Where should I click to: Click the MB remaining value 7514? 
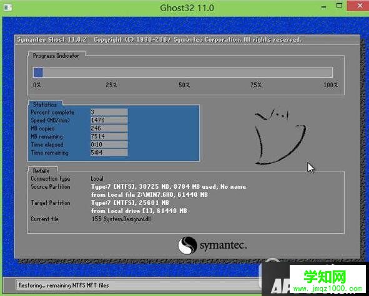coord(109,136)
